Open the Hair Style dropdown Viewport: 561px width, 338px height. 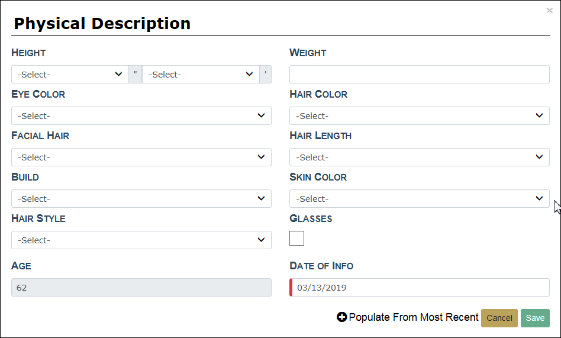141,240
